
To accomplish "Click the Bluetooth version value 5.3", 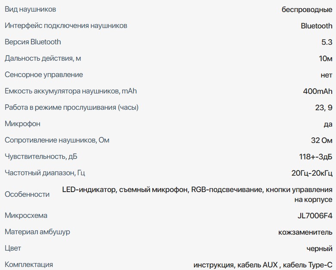I will pos(327,42).
